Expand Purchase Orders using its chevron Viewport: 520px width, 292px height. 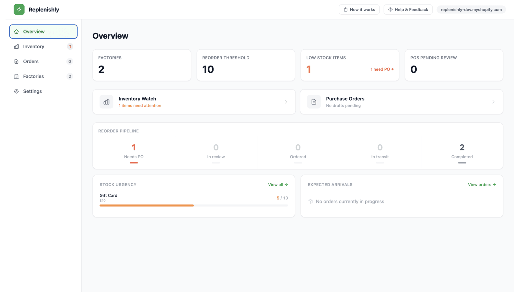click(x=493, y=102)
